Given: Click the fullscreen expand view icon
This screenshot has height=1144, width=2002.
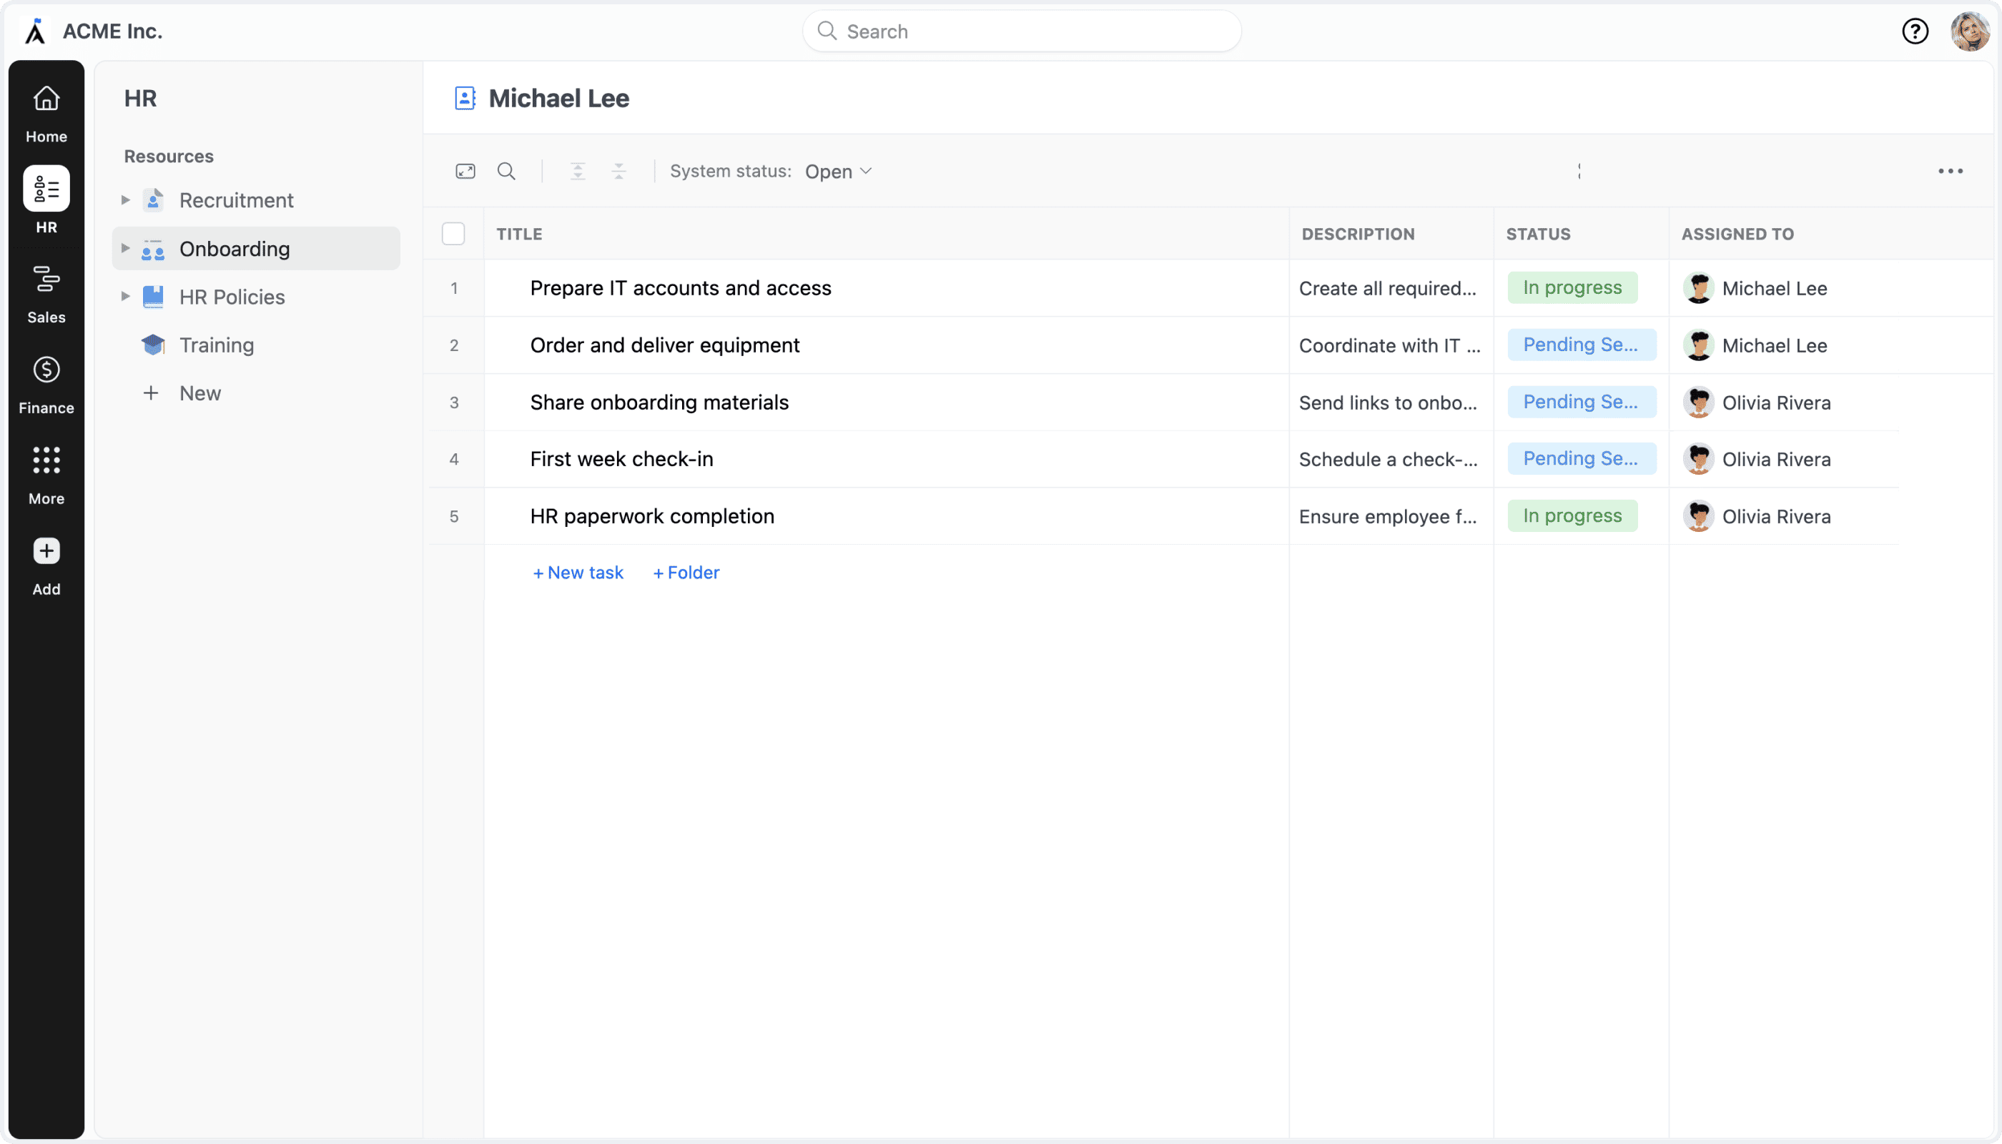Looking at the screenshot, I should (x=465, y=172).
